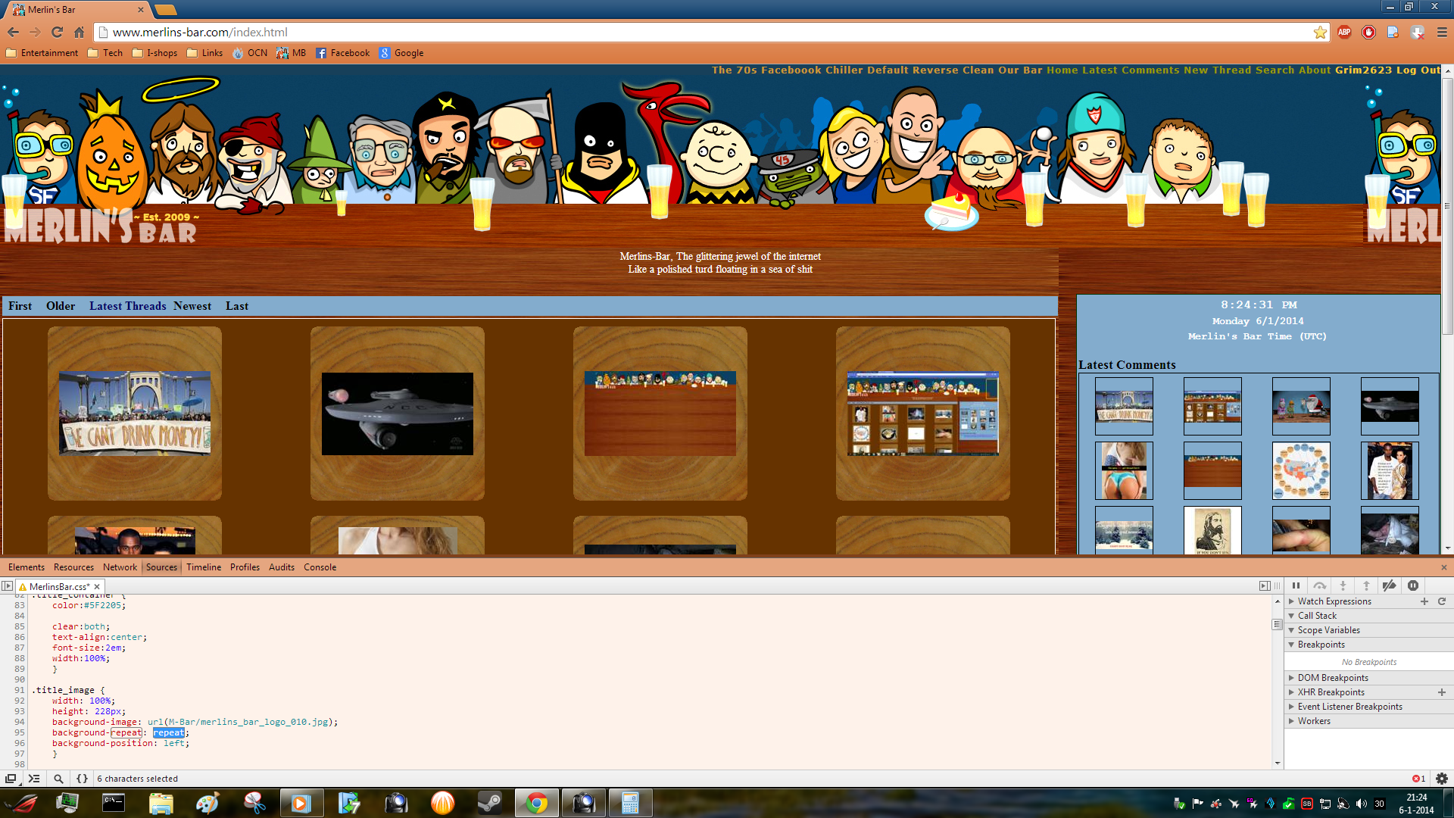Image resolution: width=1454 pixels, height=818 pixels.
Task: Undock DevTools using bottom-left dock icon
Action: pyautogui.click(x=11, y=779)
